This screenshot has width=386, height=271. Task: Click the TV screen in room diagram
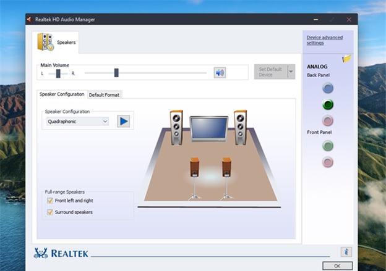click(208, 129)
